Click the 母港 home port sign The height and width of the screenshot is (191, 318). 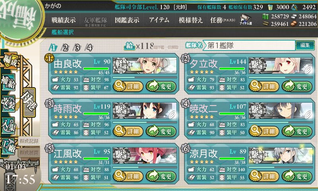[x=29, y=102]
